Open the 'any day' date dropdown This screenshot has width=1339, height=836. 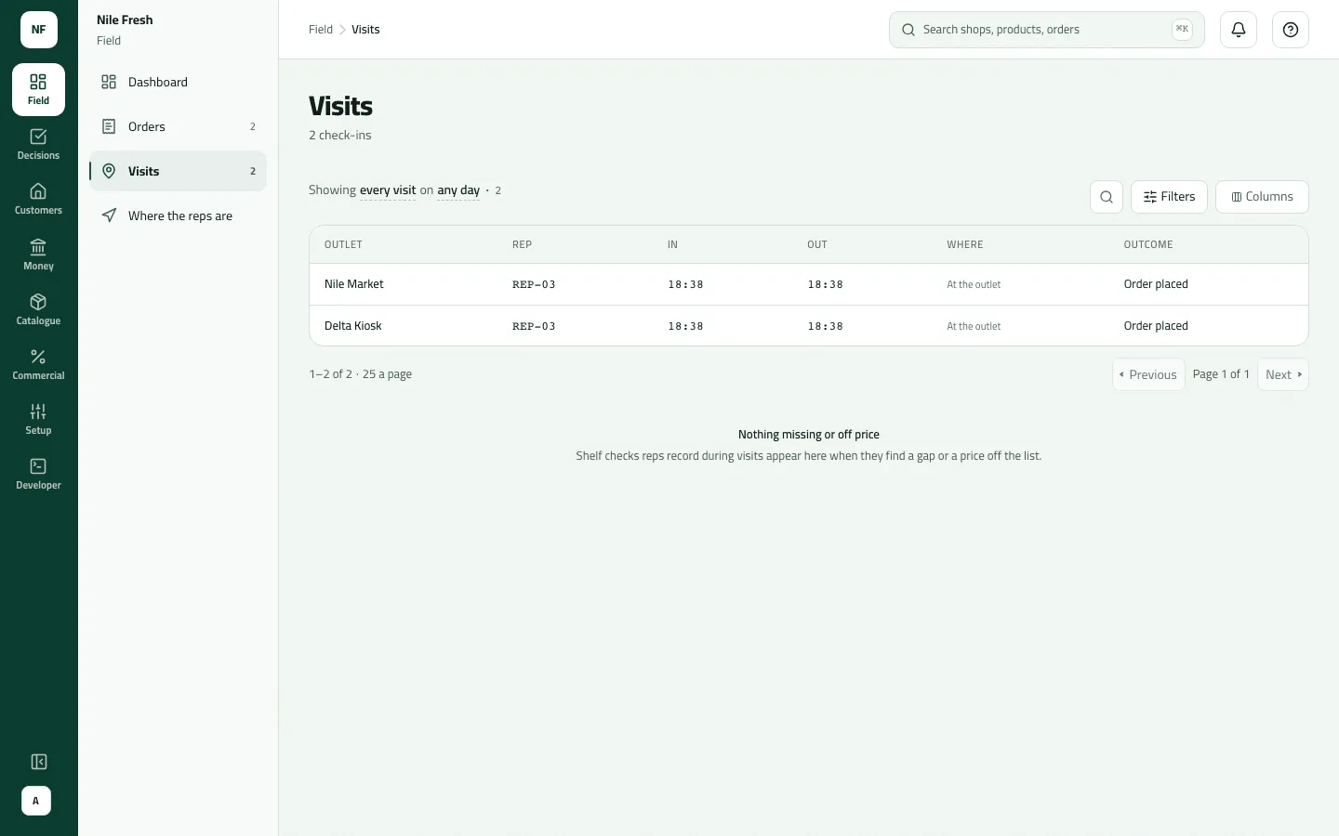458,190
